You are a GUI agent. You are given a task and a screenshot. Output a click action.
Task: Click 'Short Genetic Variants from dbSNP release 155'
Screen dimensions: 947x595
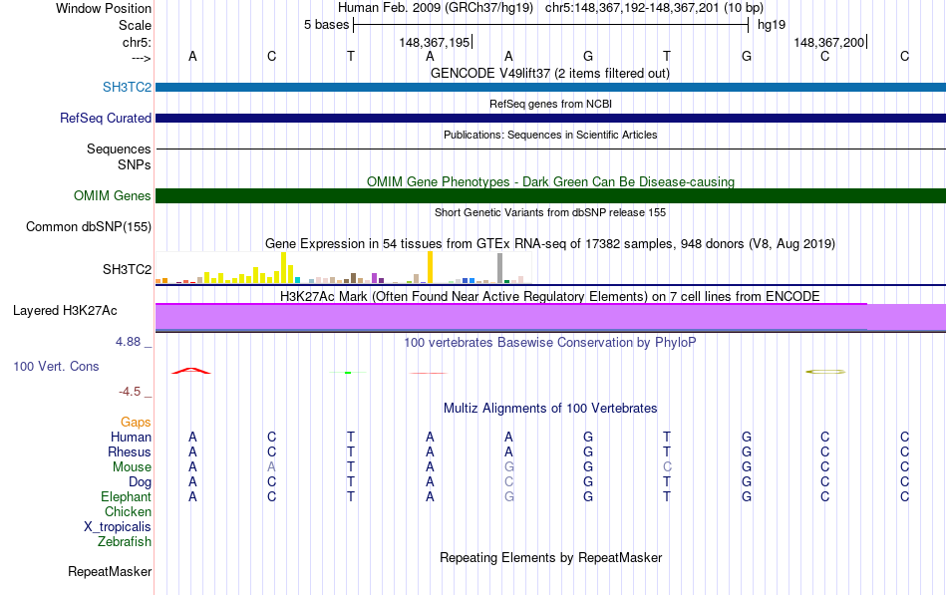pyautogui.click(x=549, y=212)
